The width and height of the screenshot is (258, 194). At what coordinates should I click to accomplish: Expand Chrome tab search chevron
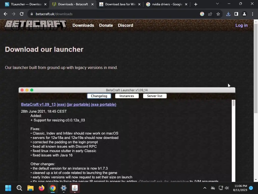(217, 4)
